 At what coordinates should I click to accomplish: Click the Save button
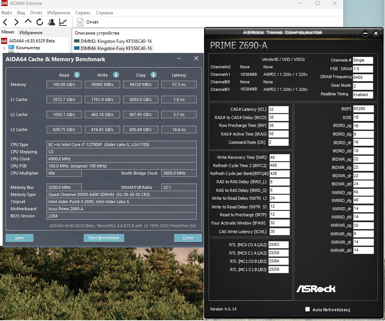[20, 238]
